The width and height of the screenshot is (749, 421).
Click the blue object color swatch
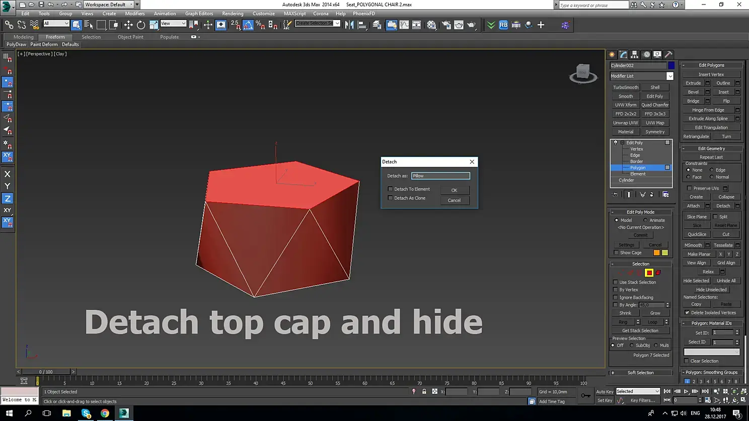[671, 65]
